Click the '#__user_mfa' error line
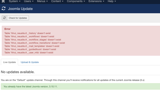Screen dimensions: 160x95 tap(29, 52)
